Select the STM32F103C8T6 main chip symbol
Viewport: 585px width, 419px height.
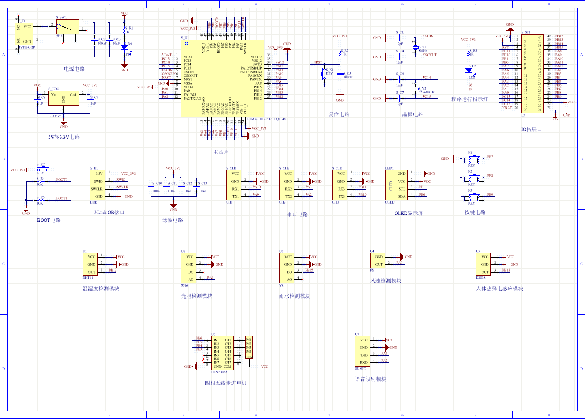[223, 78]
